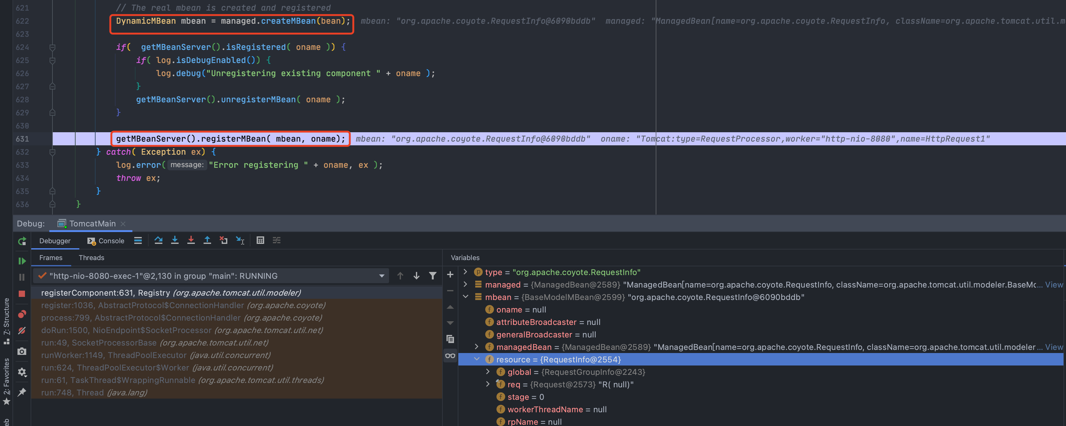1066x426 pixels.
Task: Click the Evaluate Expression calculator icon
Action: (x=260, y=240)
